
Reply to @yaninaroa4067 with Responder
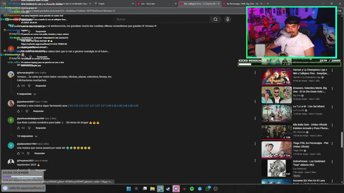(38, 111)
